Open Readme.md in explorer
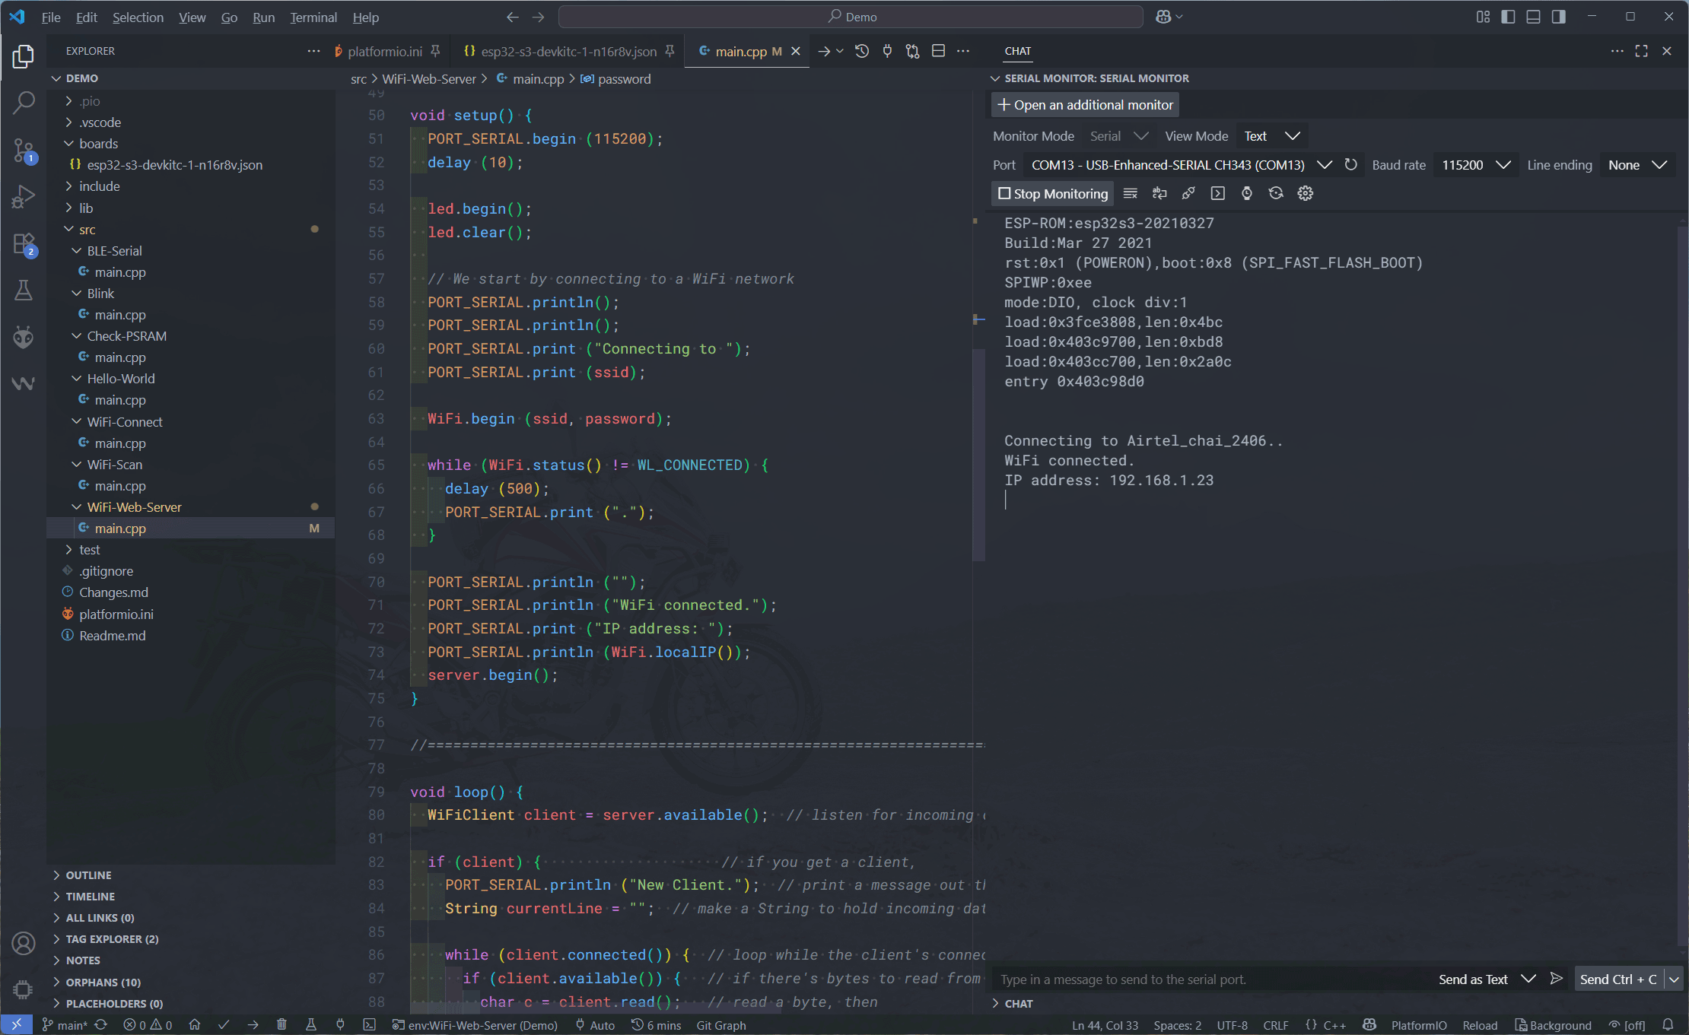Image resolution: width=1689 pixels, height=1035 pixels. [x=112, y=636]
